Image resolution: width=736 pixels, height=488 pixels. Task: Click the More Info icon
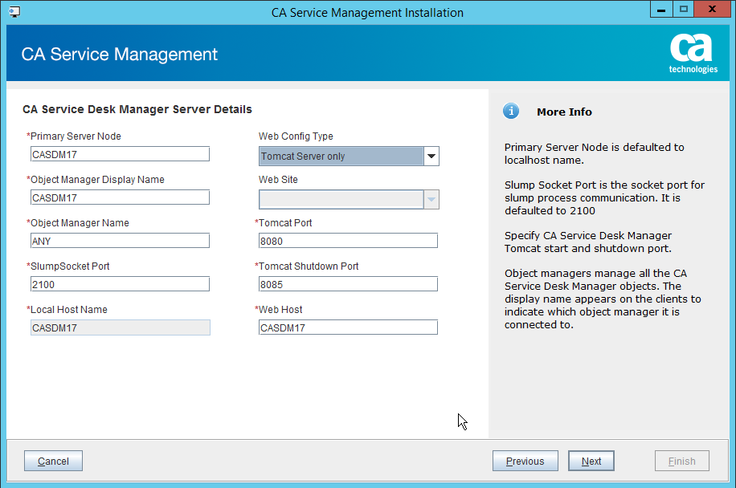[x=511, y=112]
